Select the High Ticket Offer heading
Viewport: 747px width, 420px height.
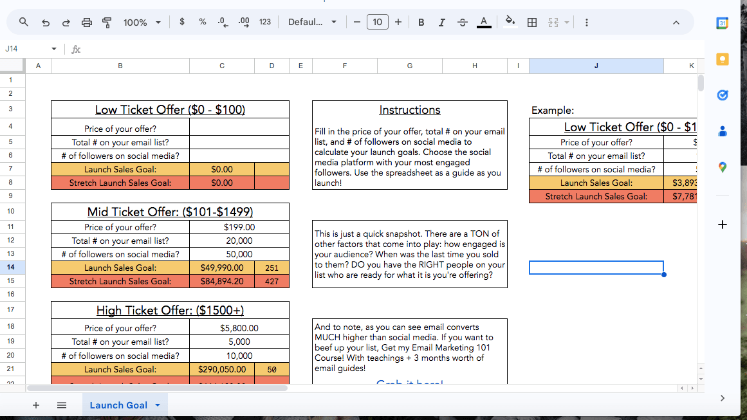170,310
